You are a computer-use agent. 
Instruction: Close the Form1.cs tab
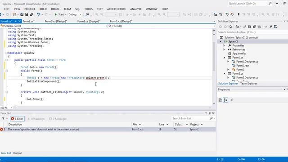(x=19, y=21)
